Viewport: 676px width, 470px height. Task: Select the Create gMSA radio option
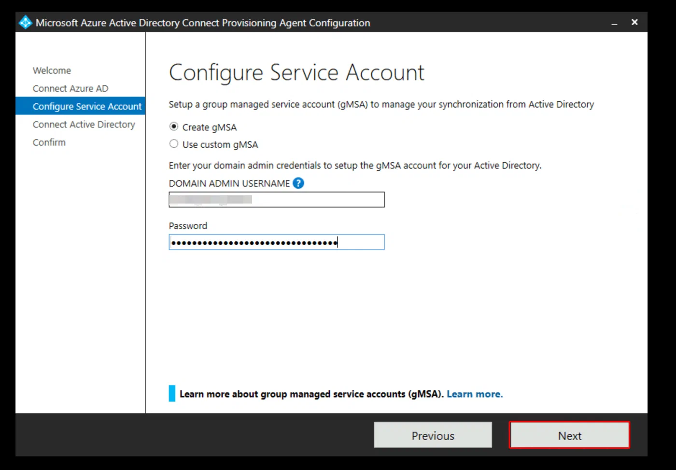click(x=174, y=127)
